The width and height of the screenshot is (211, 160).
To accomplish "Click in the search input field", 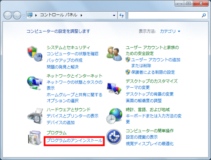I will pyautogui.click(x=165, y=15).
